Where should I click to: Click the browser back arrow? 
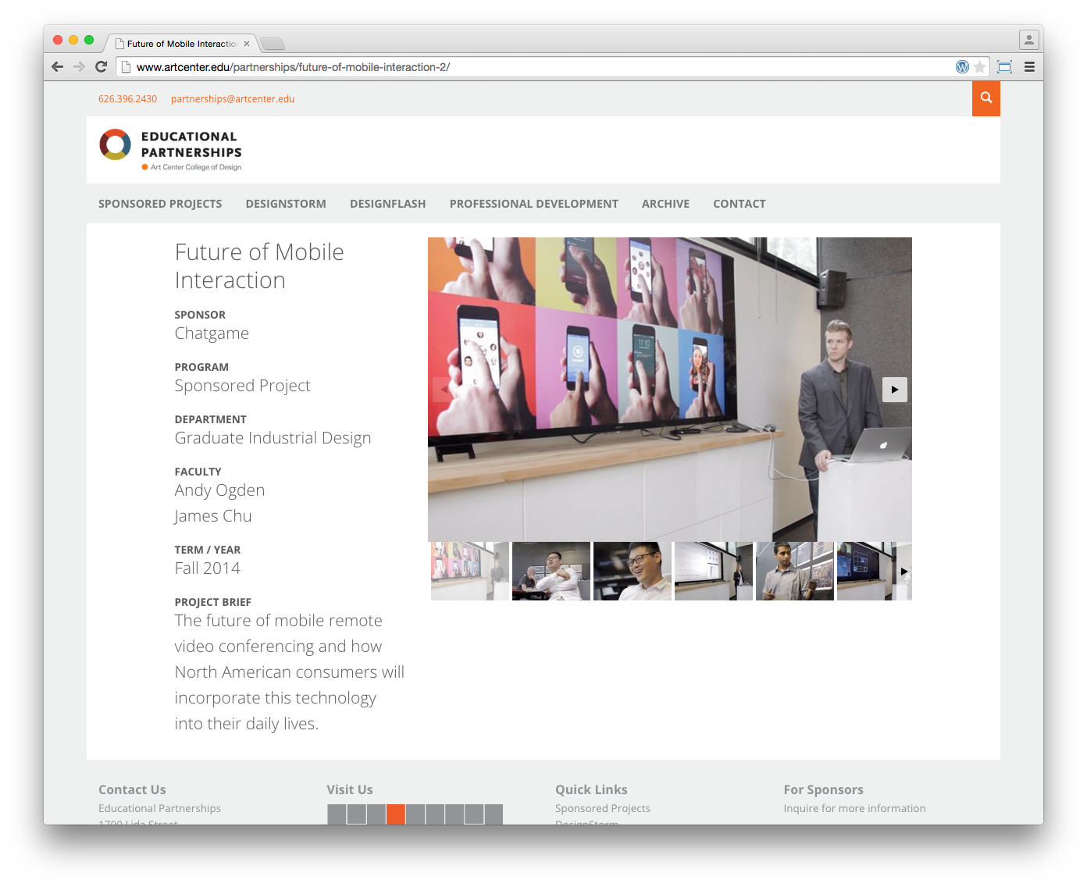click(x=57, y=67)
